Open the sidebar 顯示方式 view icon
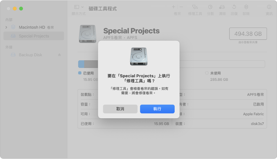Image resolution: width=277 pixels, height=159 pixels. pyautogui.click(x=77, y=7)
